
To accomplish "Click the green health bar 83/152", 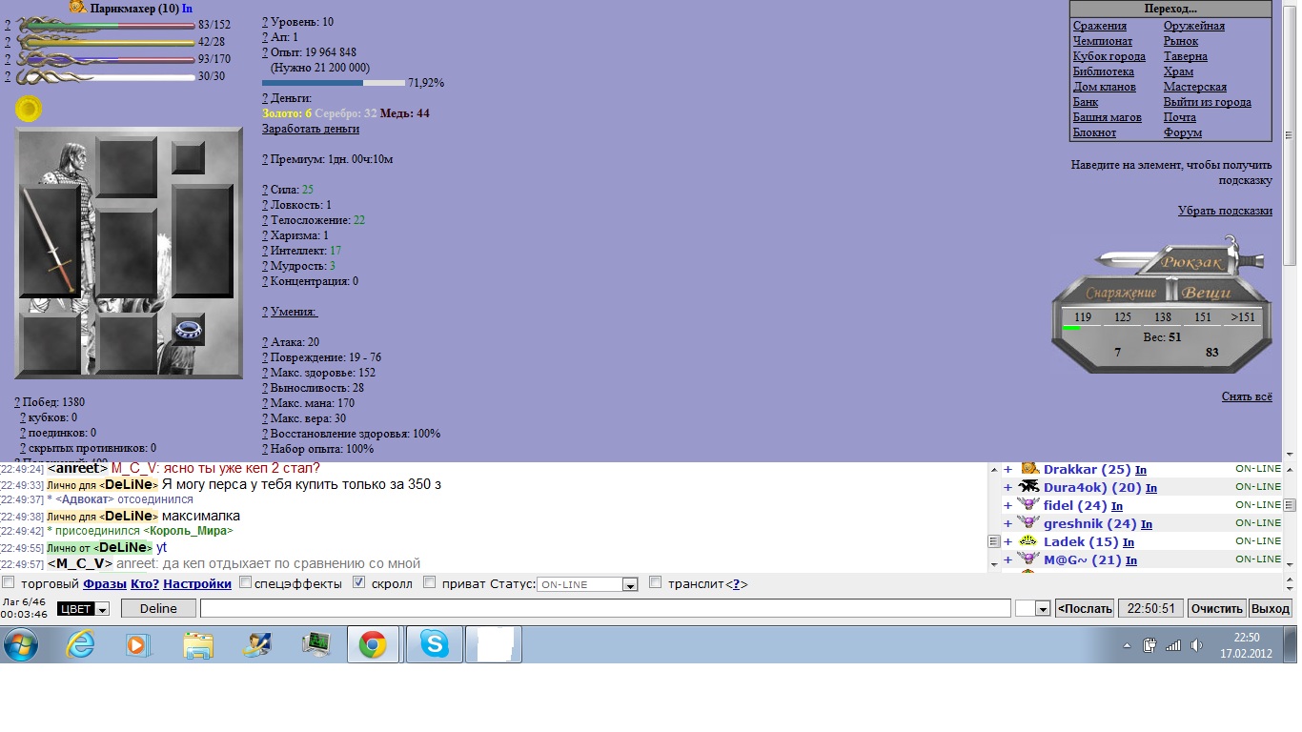I will (x=107, y=25).
